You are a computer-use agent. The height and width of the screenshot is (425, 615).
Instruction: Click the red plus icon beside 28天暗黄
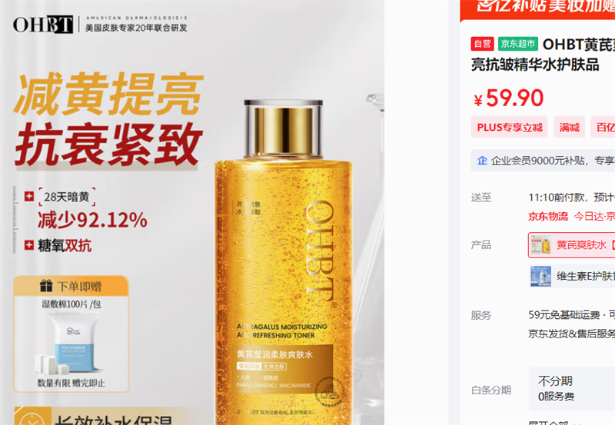tap(29, 196)
